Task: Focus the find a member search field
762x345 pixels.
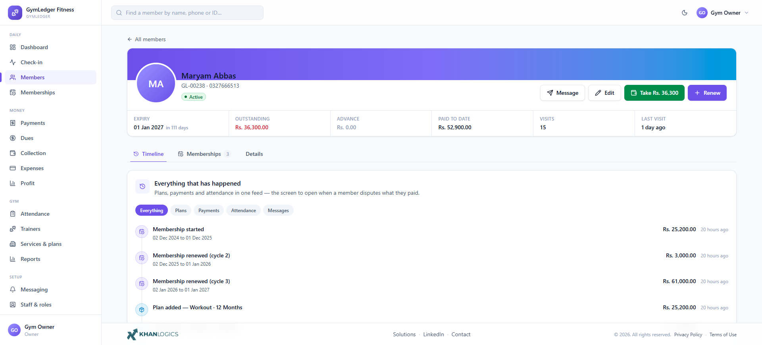Action: click(x=187, y=13)
